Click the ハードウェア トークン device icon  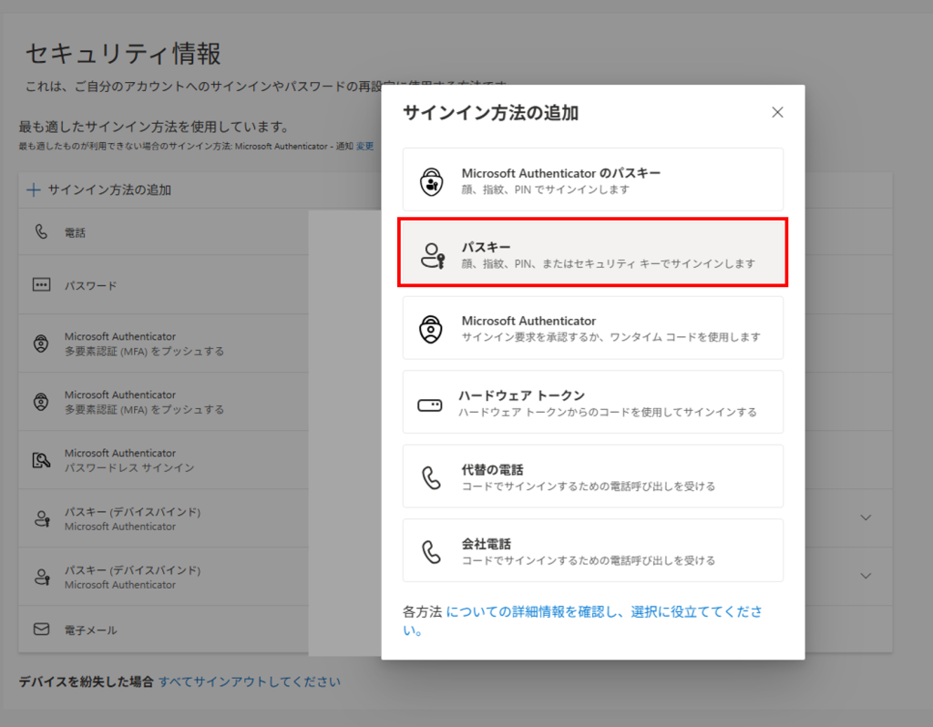pos(430,405)
